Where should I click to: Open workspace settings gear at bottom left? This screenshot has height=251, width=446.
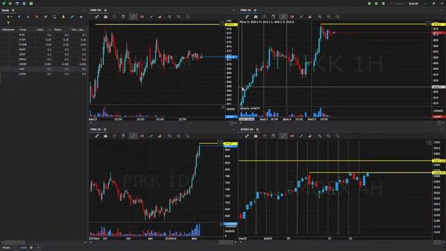pos(31,248)
